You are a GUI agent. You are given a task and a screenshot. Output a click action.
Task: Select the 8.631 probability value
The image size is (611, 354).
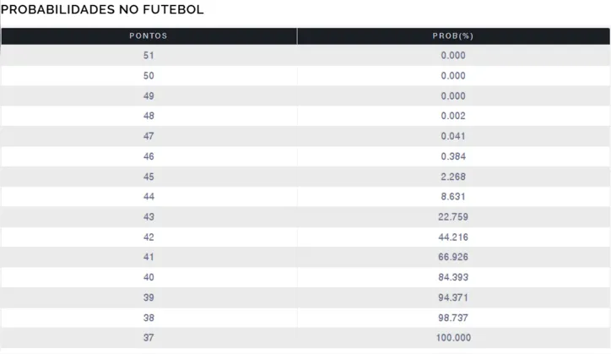[x=452, y=197]
